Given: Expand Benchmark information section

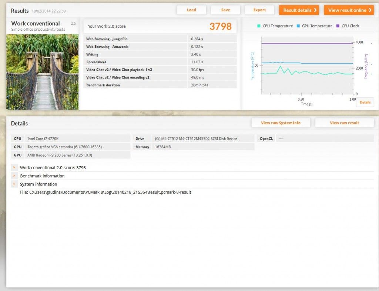Looking at the screenshot, I should pos(14,176).
